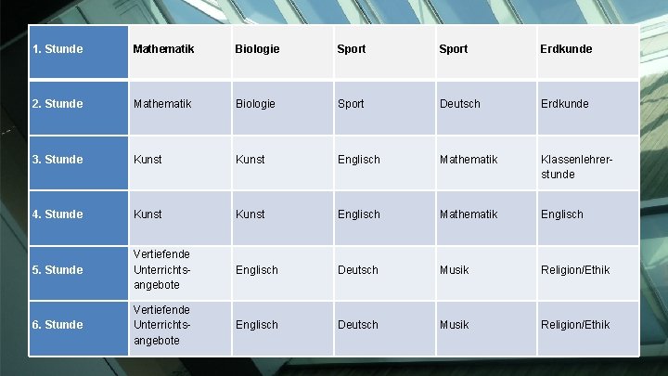Select the '6. Stunde' row header cell
The width and height of the screenshot is (668, 376).
[58, 325]
